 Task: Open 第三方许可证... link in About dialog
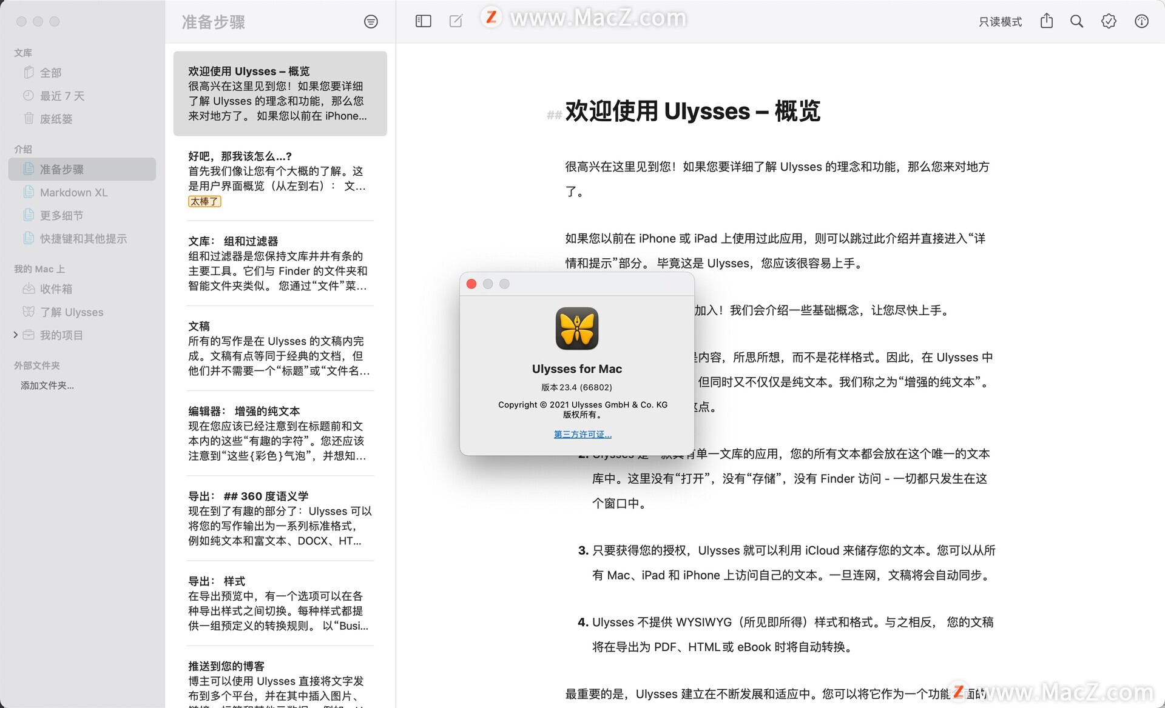[582, 434]
